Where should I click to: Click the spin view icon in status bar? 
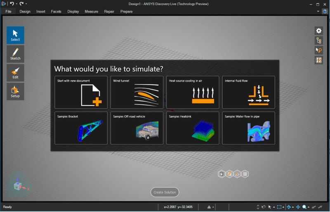289,207
